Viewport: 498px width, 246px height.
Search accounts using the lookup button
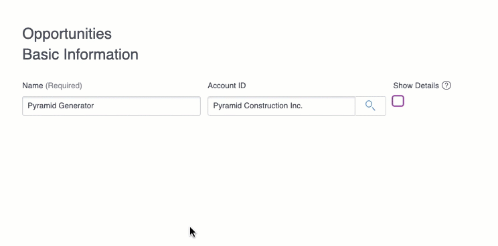[x=371, y=106]
